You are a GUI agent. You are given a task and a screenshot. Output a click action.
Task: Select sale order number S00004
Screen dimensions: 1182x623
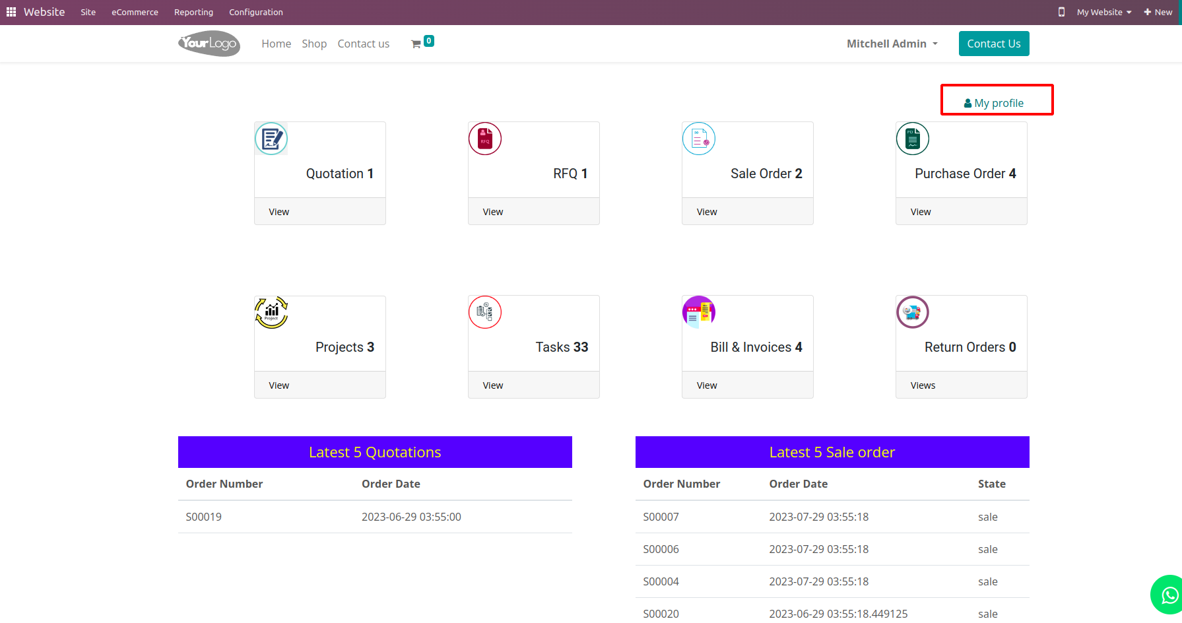pos(661,581)
